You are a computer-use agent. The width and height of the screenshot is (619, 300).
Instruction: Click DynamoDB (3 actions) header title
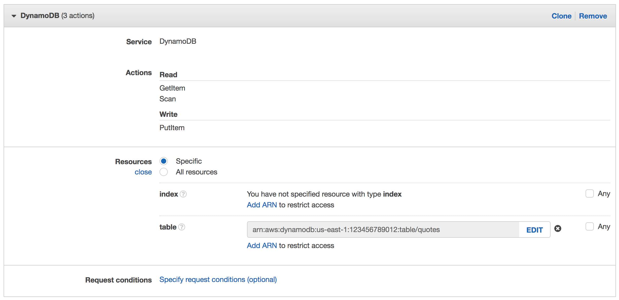pos(57,16)
